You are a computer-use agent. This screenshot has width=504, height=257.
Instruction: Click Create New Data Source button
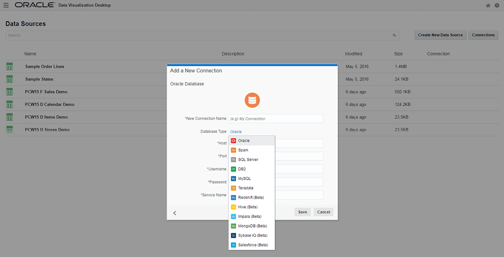(x=441, y=35)
